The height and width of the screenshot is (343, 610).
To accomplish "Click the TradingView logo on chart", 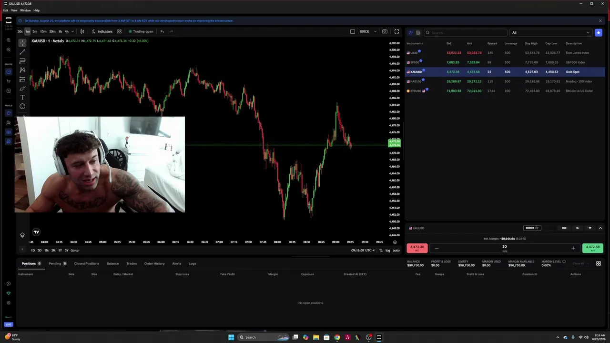I will coord(36,232).
